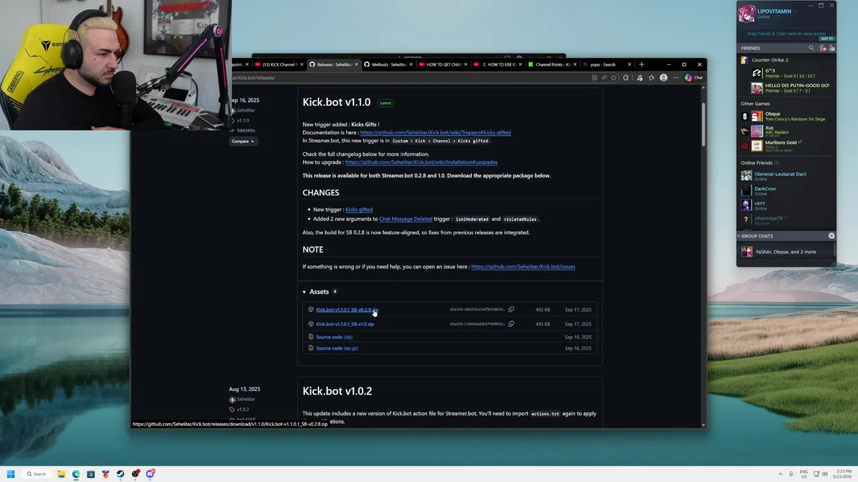Open the Sehelitar author link for v1.1.0
This screenshot has height=482, width=858.
pos(246,110)
